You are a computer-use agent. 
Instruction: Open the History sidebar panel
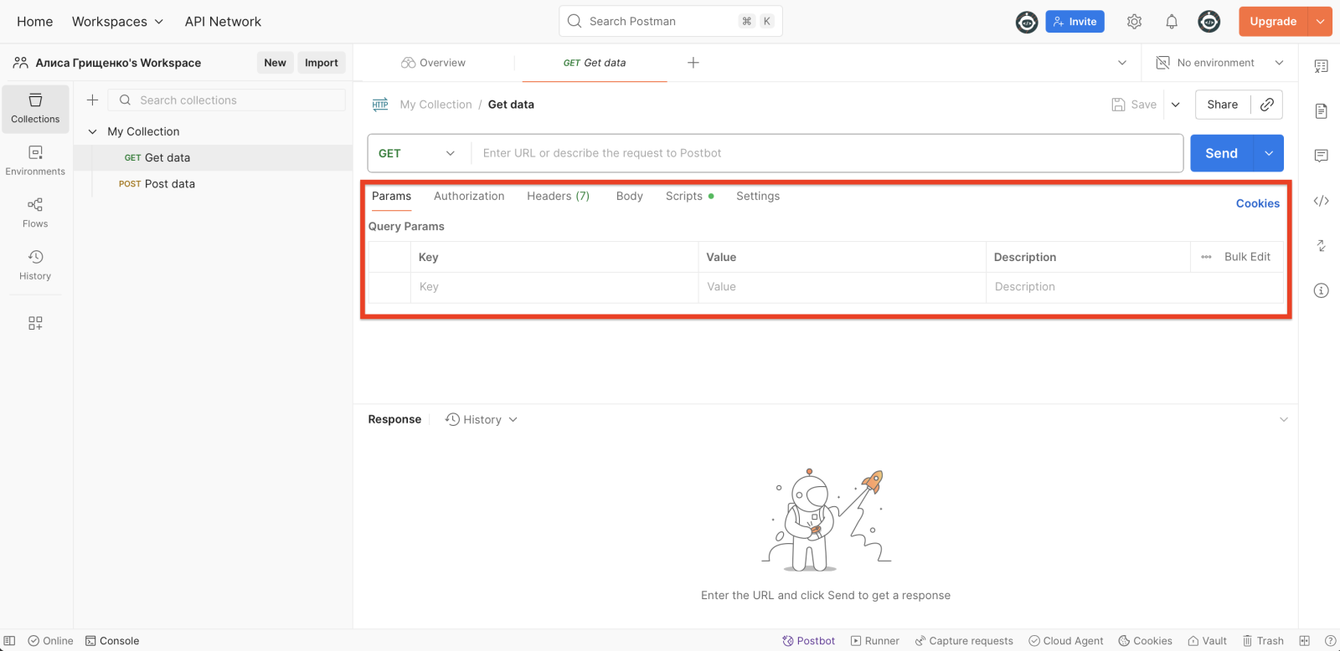point(35,265)
